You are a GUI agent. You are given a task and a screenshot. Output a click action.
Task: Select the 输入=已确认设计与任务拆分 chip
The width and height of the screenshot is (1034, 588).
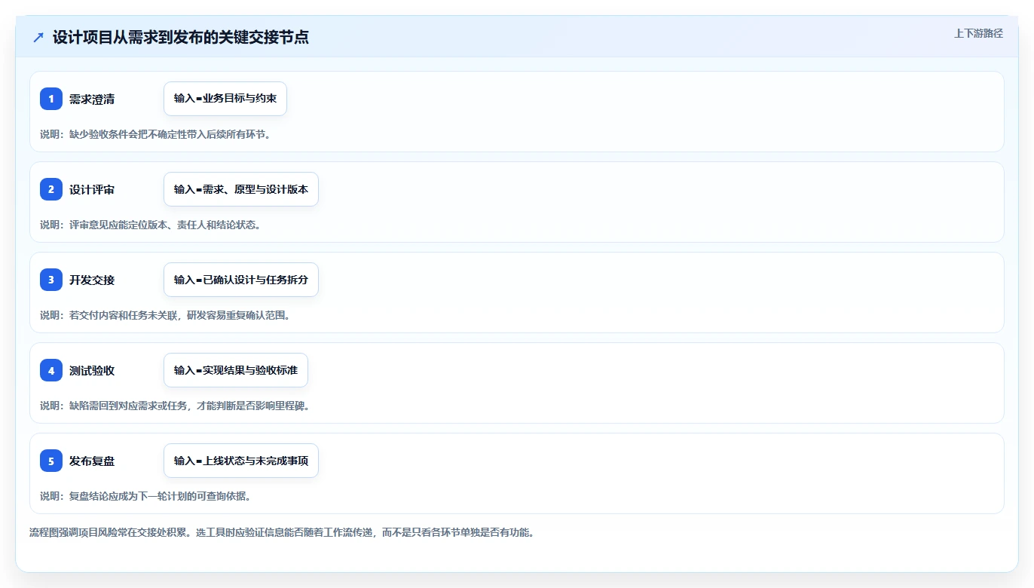click(241, 280)
